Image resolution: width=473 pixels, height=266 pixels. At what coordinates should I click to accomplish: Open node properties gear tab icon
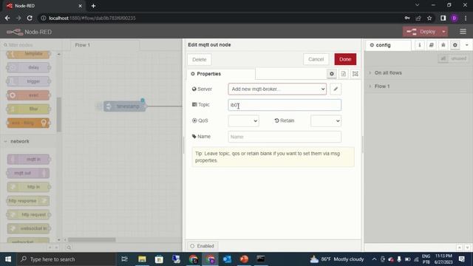coord(332,74)
